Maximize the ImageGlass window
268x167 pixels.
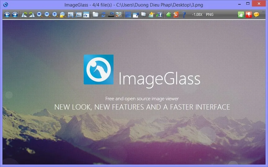point(248,4)
